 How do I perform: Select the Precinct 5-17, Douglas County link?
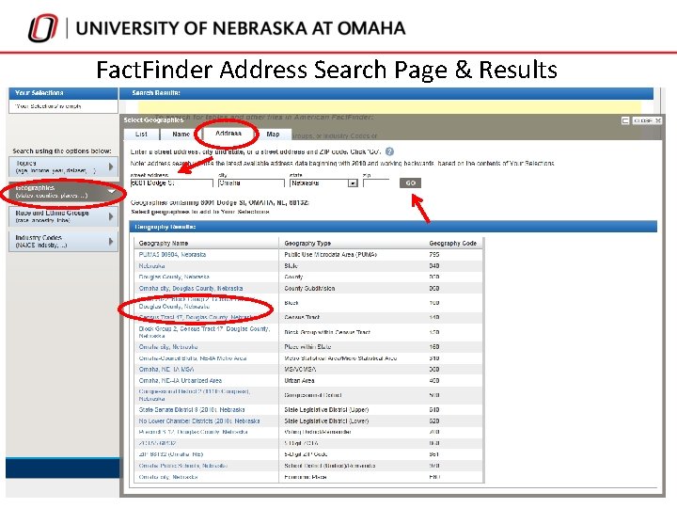click(193, 432)
